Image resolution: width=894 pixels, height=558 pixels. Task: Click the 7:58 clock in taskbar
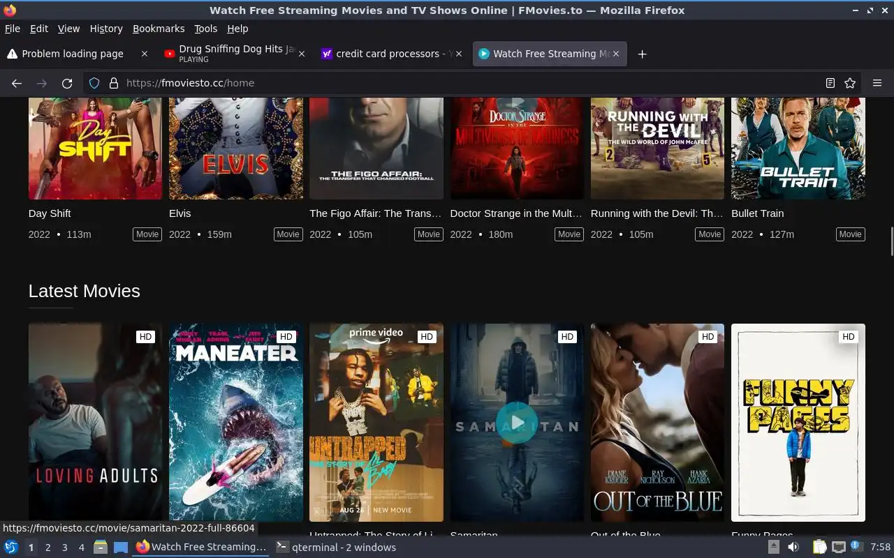880,548
